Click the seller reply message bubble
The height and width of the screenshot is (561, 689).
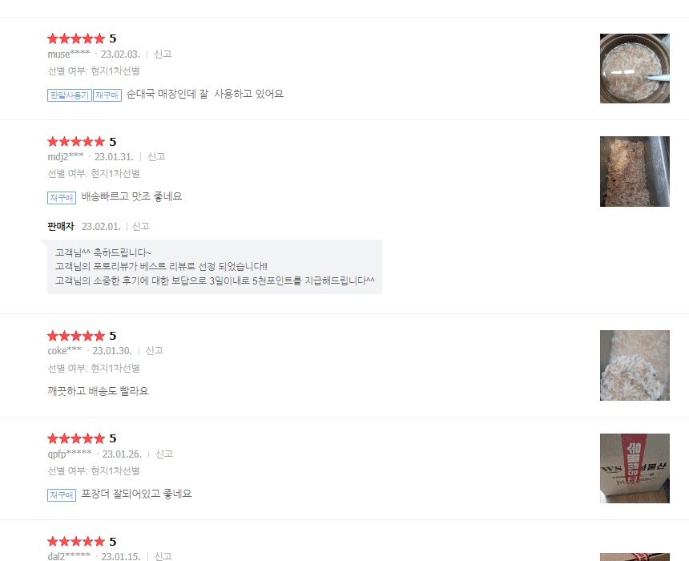click(x=215, y=267)
